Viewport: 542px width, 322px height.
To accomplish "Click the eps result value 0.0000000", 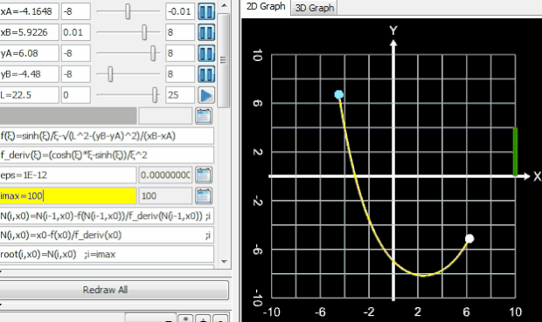I will tap(165, 175).
